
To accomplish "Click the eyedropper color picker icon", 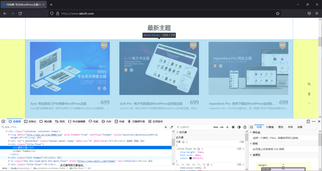I will (172, 127).
